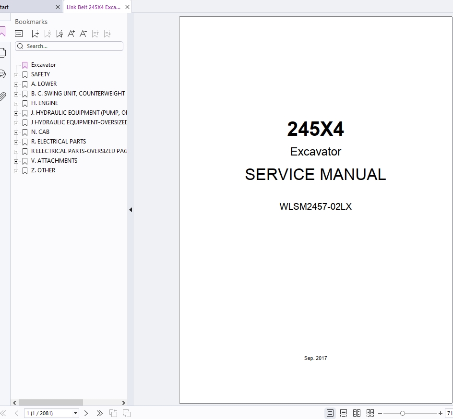Viewport: 453px width, 419px height.
Task: Expand J. HYDRAULIC EQUIPMENT (PUMP bookmark
Action: click(x=16, y=113)
